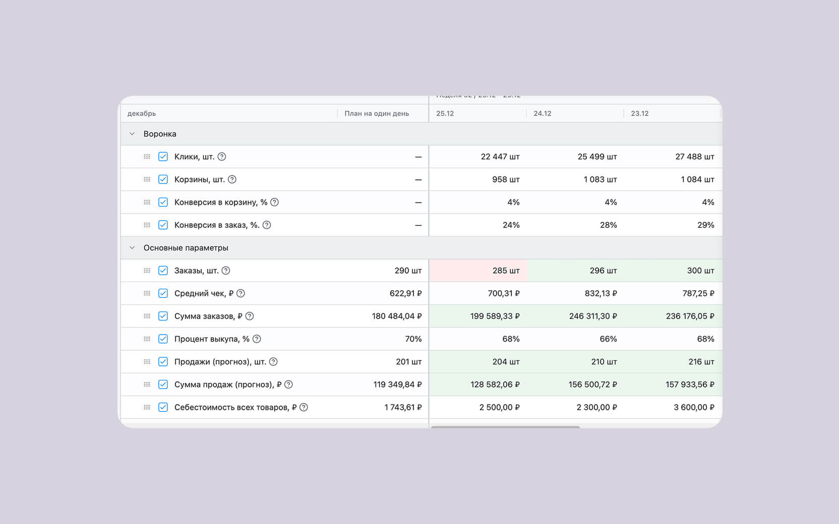
Task: Toggle the Конверсия в заказ checkbox
Action: pos(163,225)
